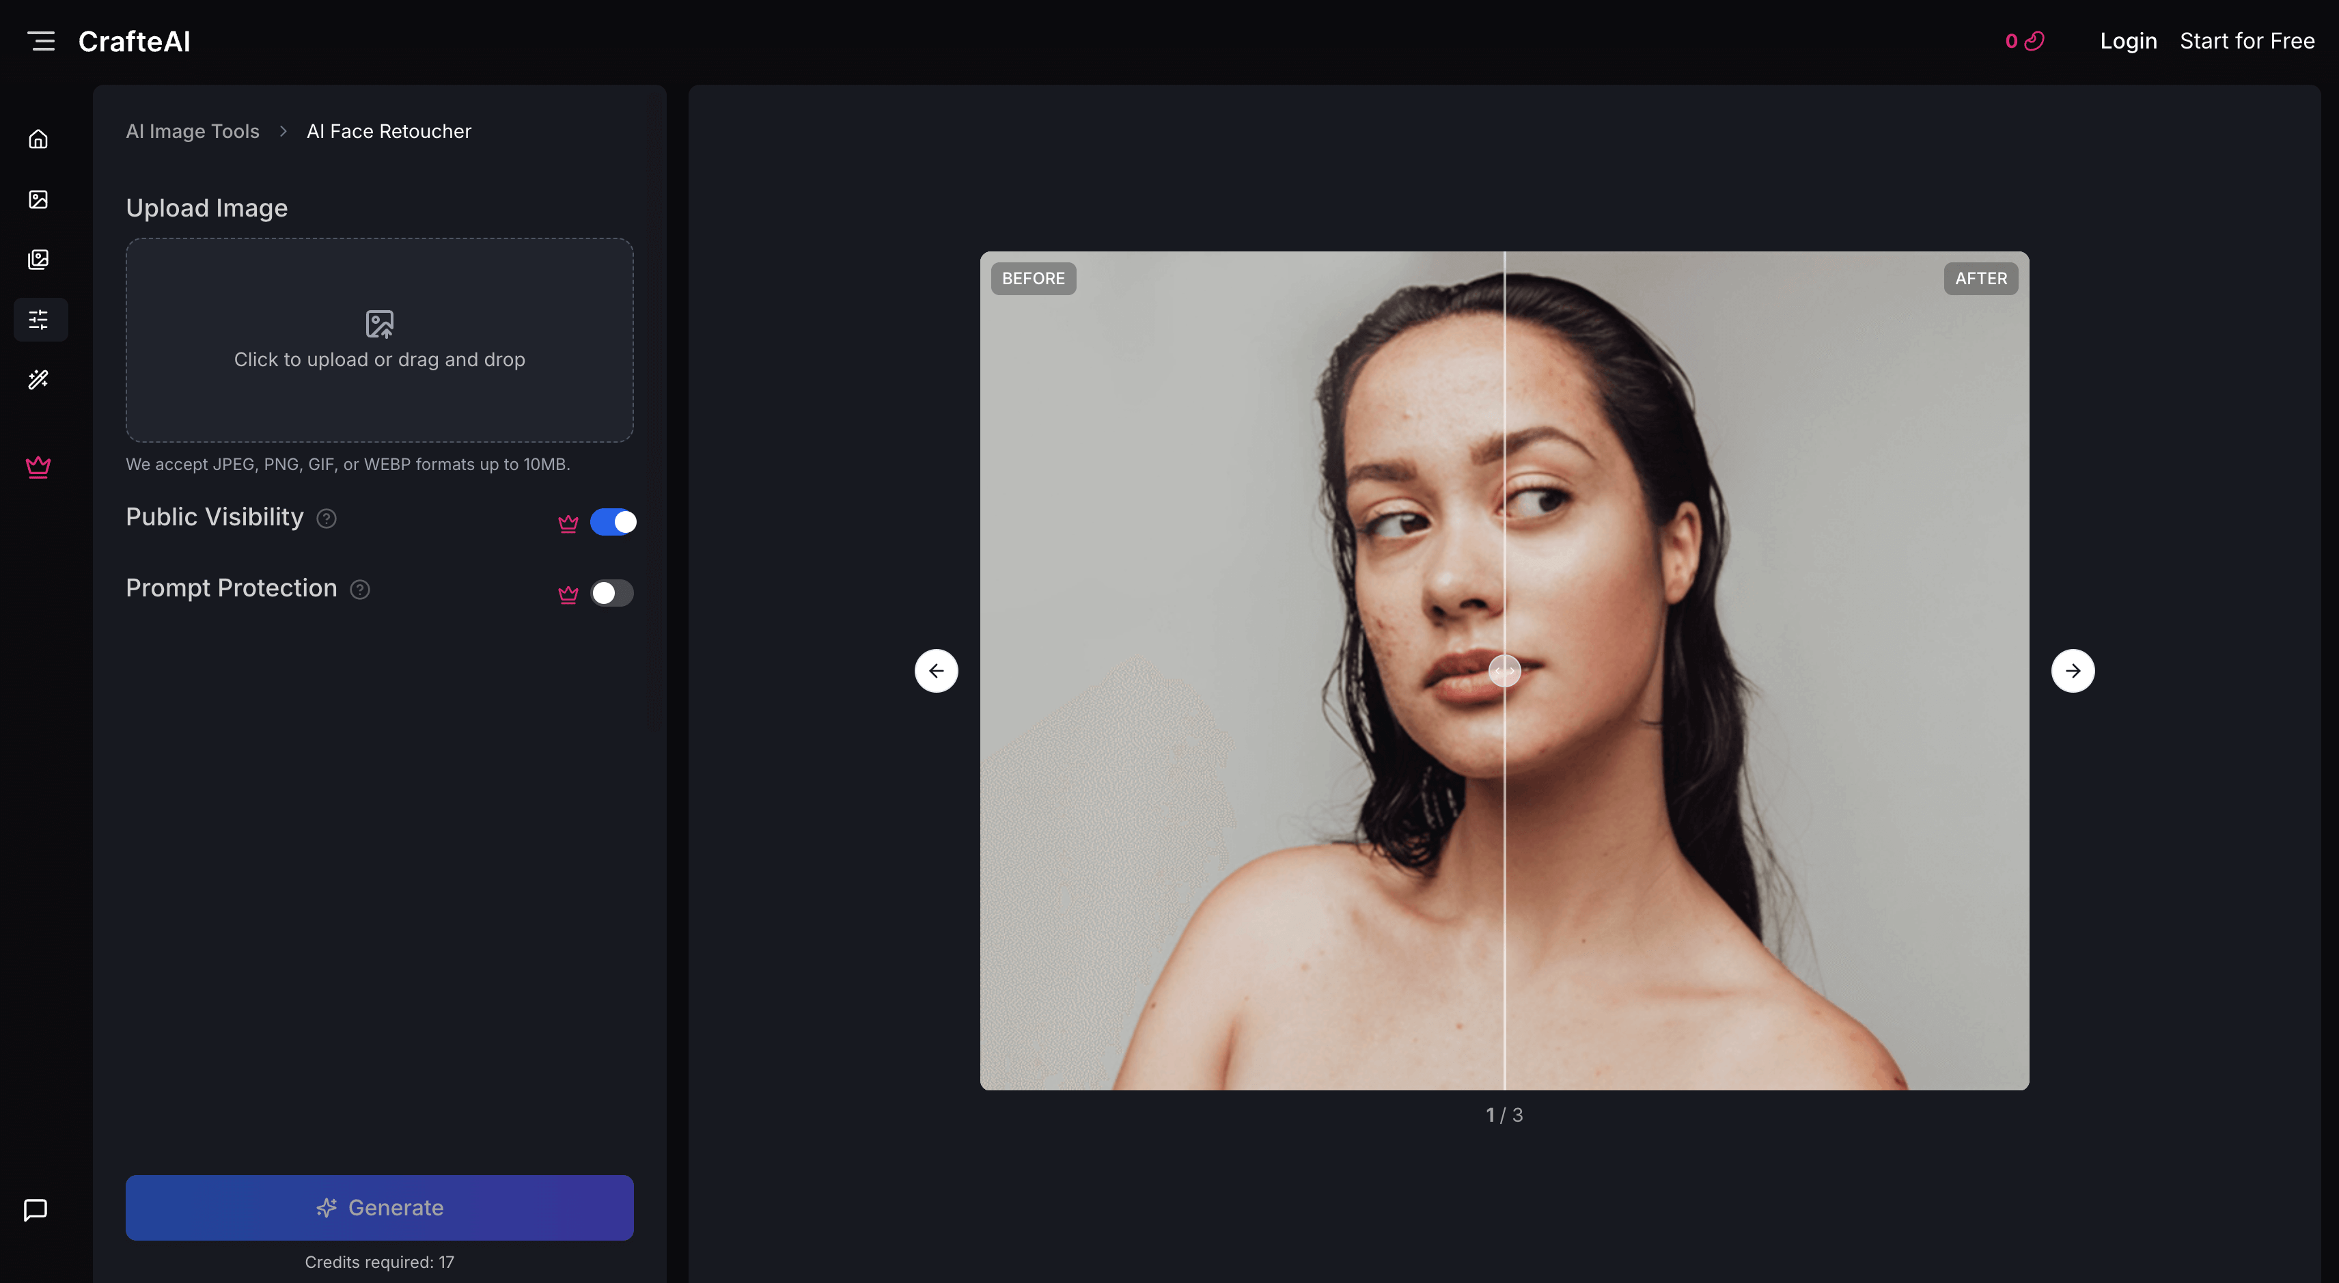
Task: Show the Public Visibility help tooltip
Action: pos(327,519)
